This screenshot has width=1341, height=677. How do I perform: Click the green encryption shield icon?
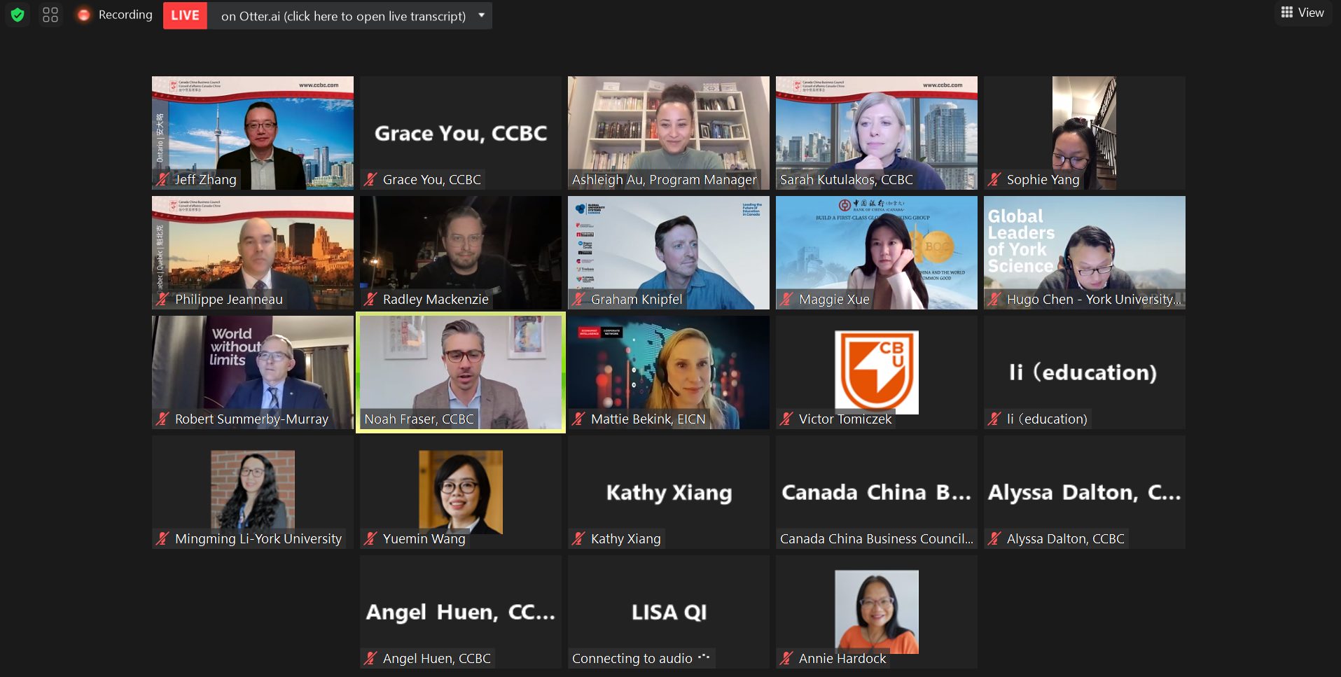18,15
